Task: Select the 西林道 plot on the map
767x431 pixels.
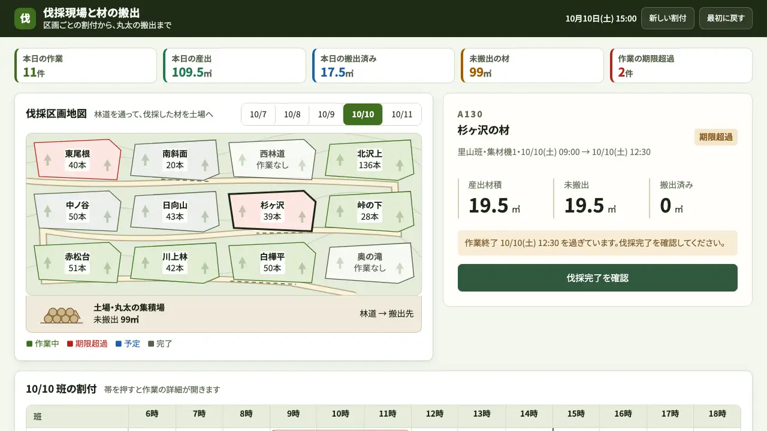Action: tap(272, 159)
